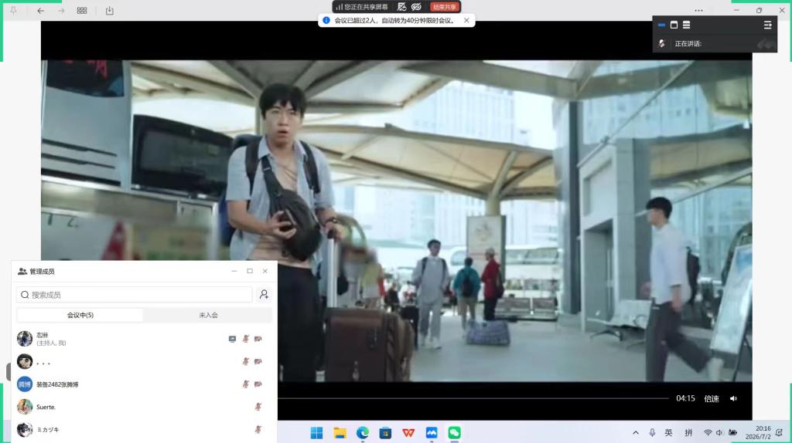The height and width of the screenshot is (443, 792).
Task: Switch to the not-joined tab
Action: coord(208,315)
